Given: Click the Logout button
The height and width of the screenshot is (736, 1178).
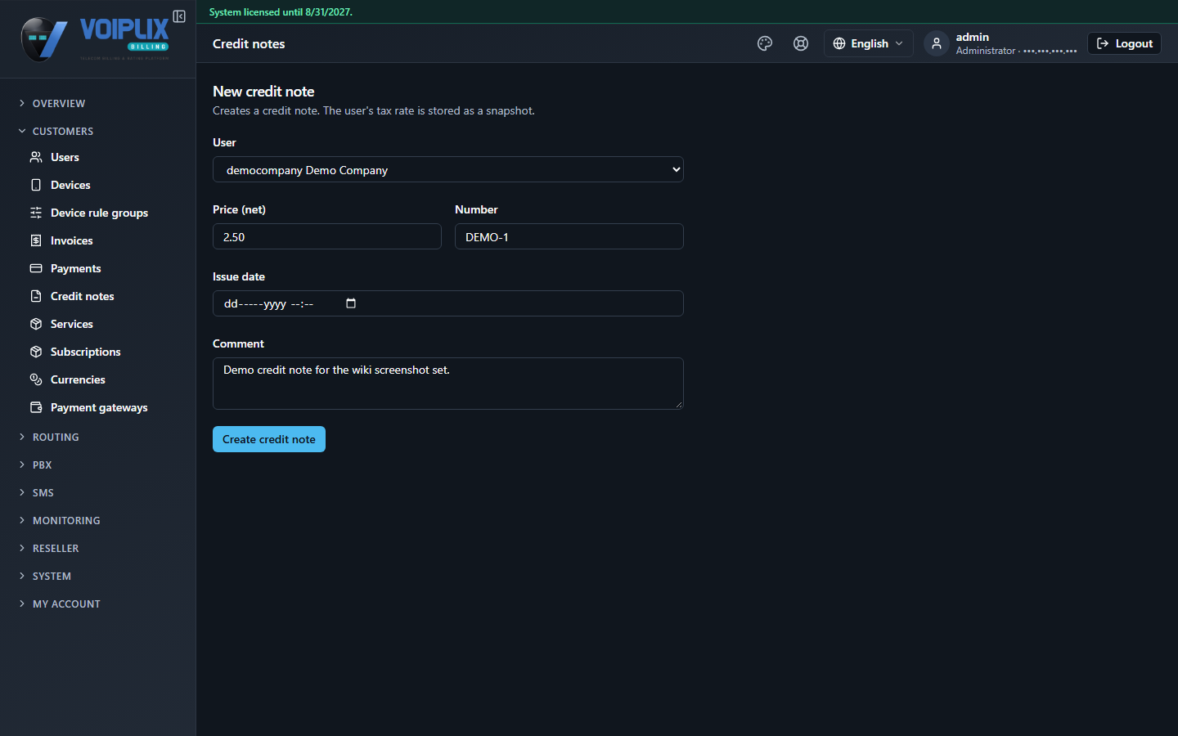Looking at the screenshot, I should pos(1124,43).
